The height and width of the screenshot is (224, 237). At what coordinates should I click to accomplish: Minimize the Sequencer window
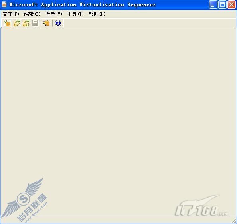click(x=213, y=5)
